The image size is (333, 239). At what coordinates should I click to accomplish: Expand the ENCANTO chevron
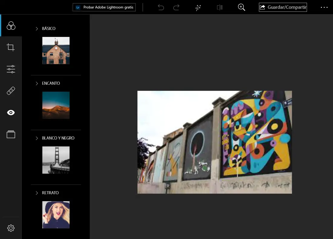coord(37,83)
